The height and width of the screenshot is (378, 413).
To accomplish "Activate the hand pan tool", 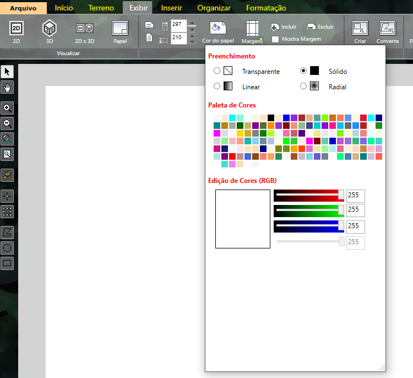I will point(7,87).
